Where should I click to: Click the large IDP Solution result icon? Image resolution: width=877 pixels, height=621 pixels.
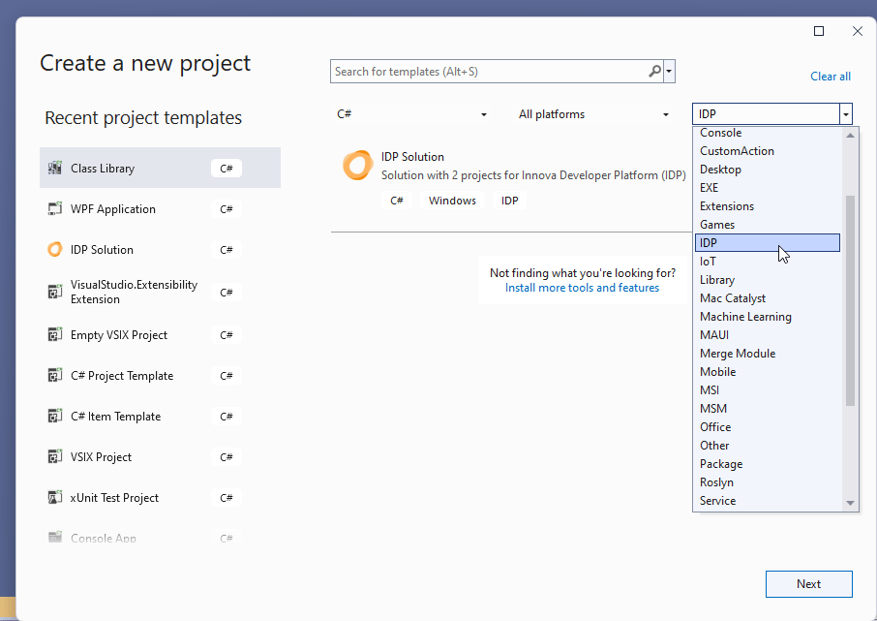[x=357, y=166]
